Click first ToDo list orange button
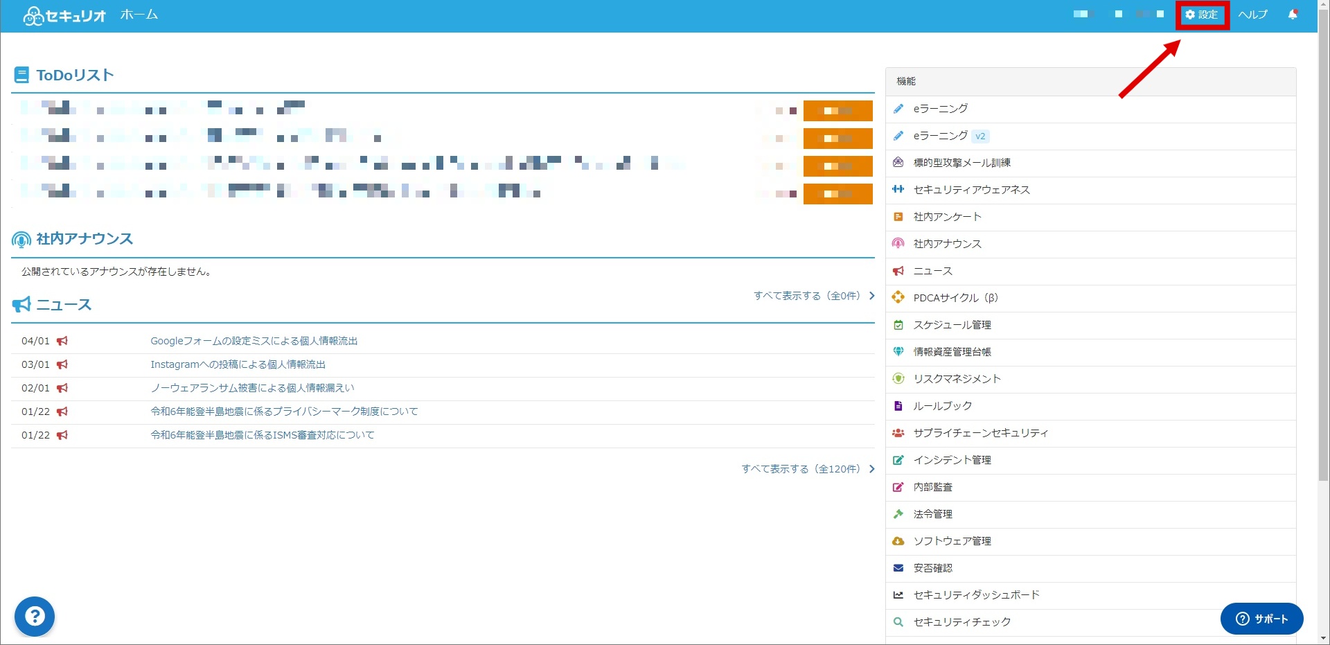 838,111
